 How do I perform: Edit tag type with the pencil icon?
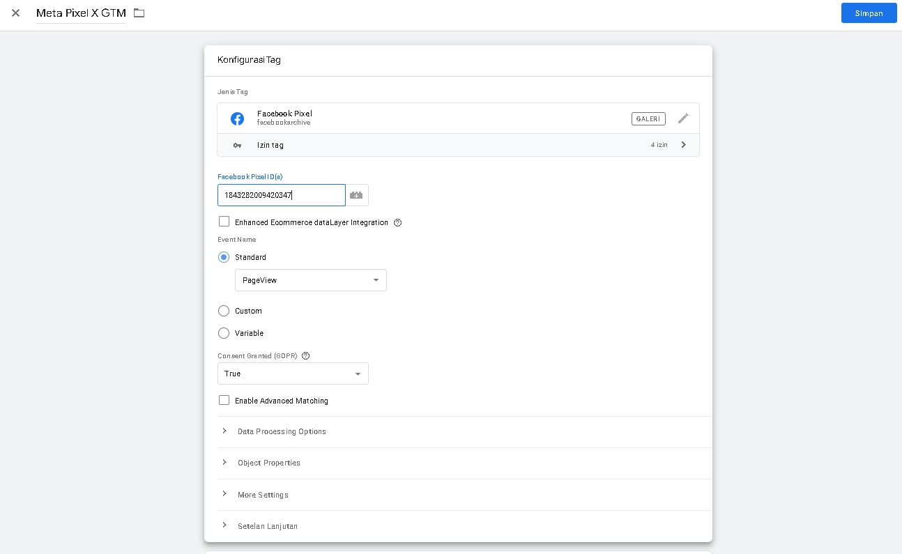pyautogui.click(x=683, y=118)
